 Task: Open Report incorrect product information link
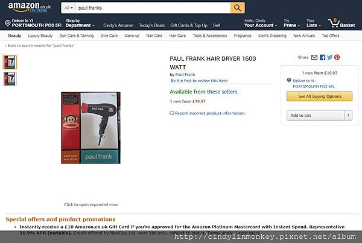(210, 113)
